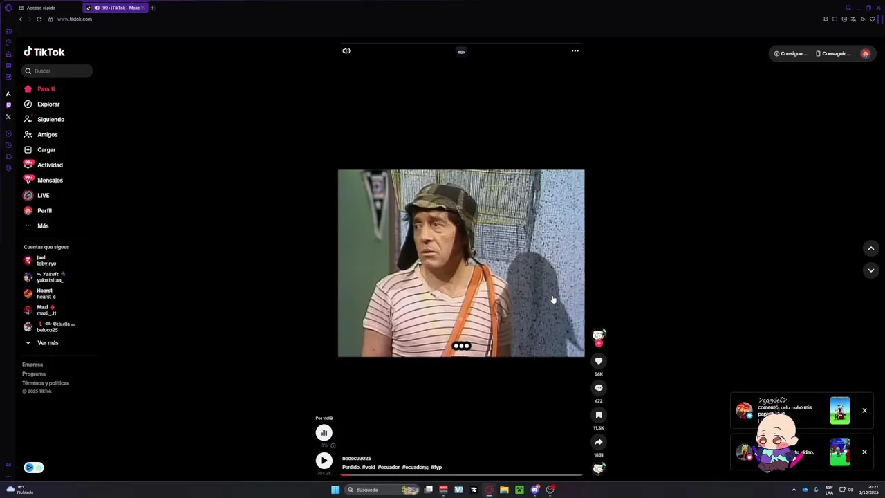The image size is (885, 498).
Task: Open Discord from the taskbar
Action: coord(534,490)
